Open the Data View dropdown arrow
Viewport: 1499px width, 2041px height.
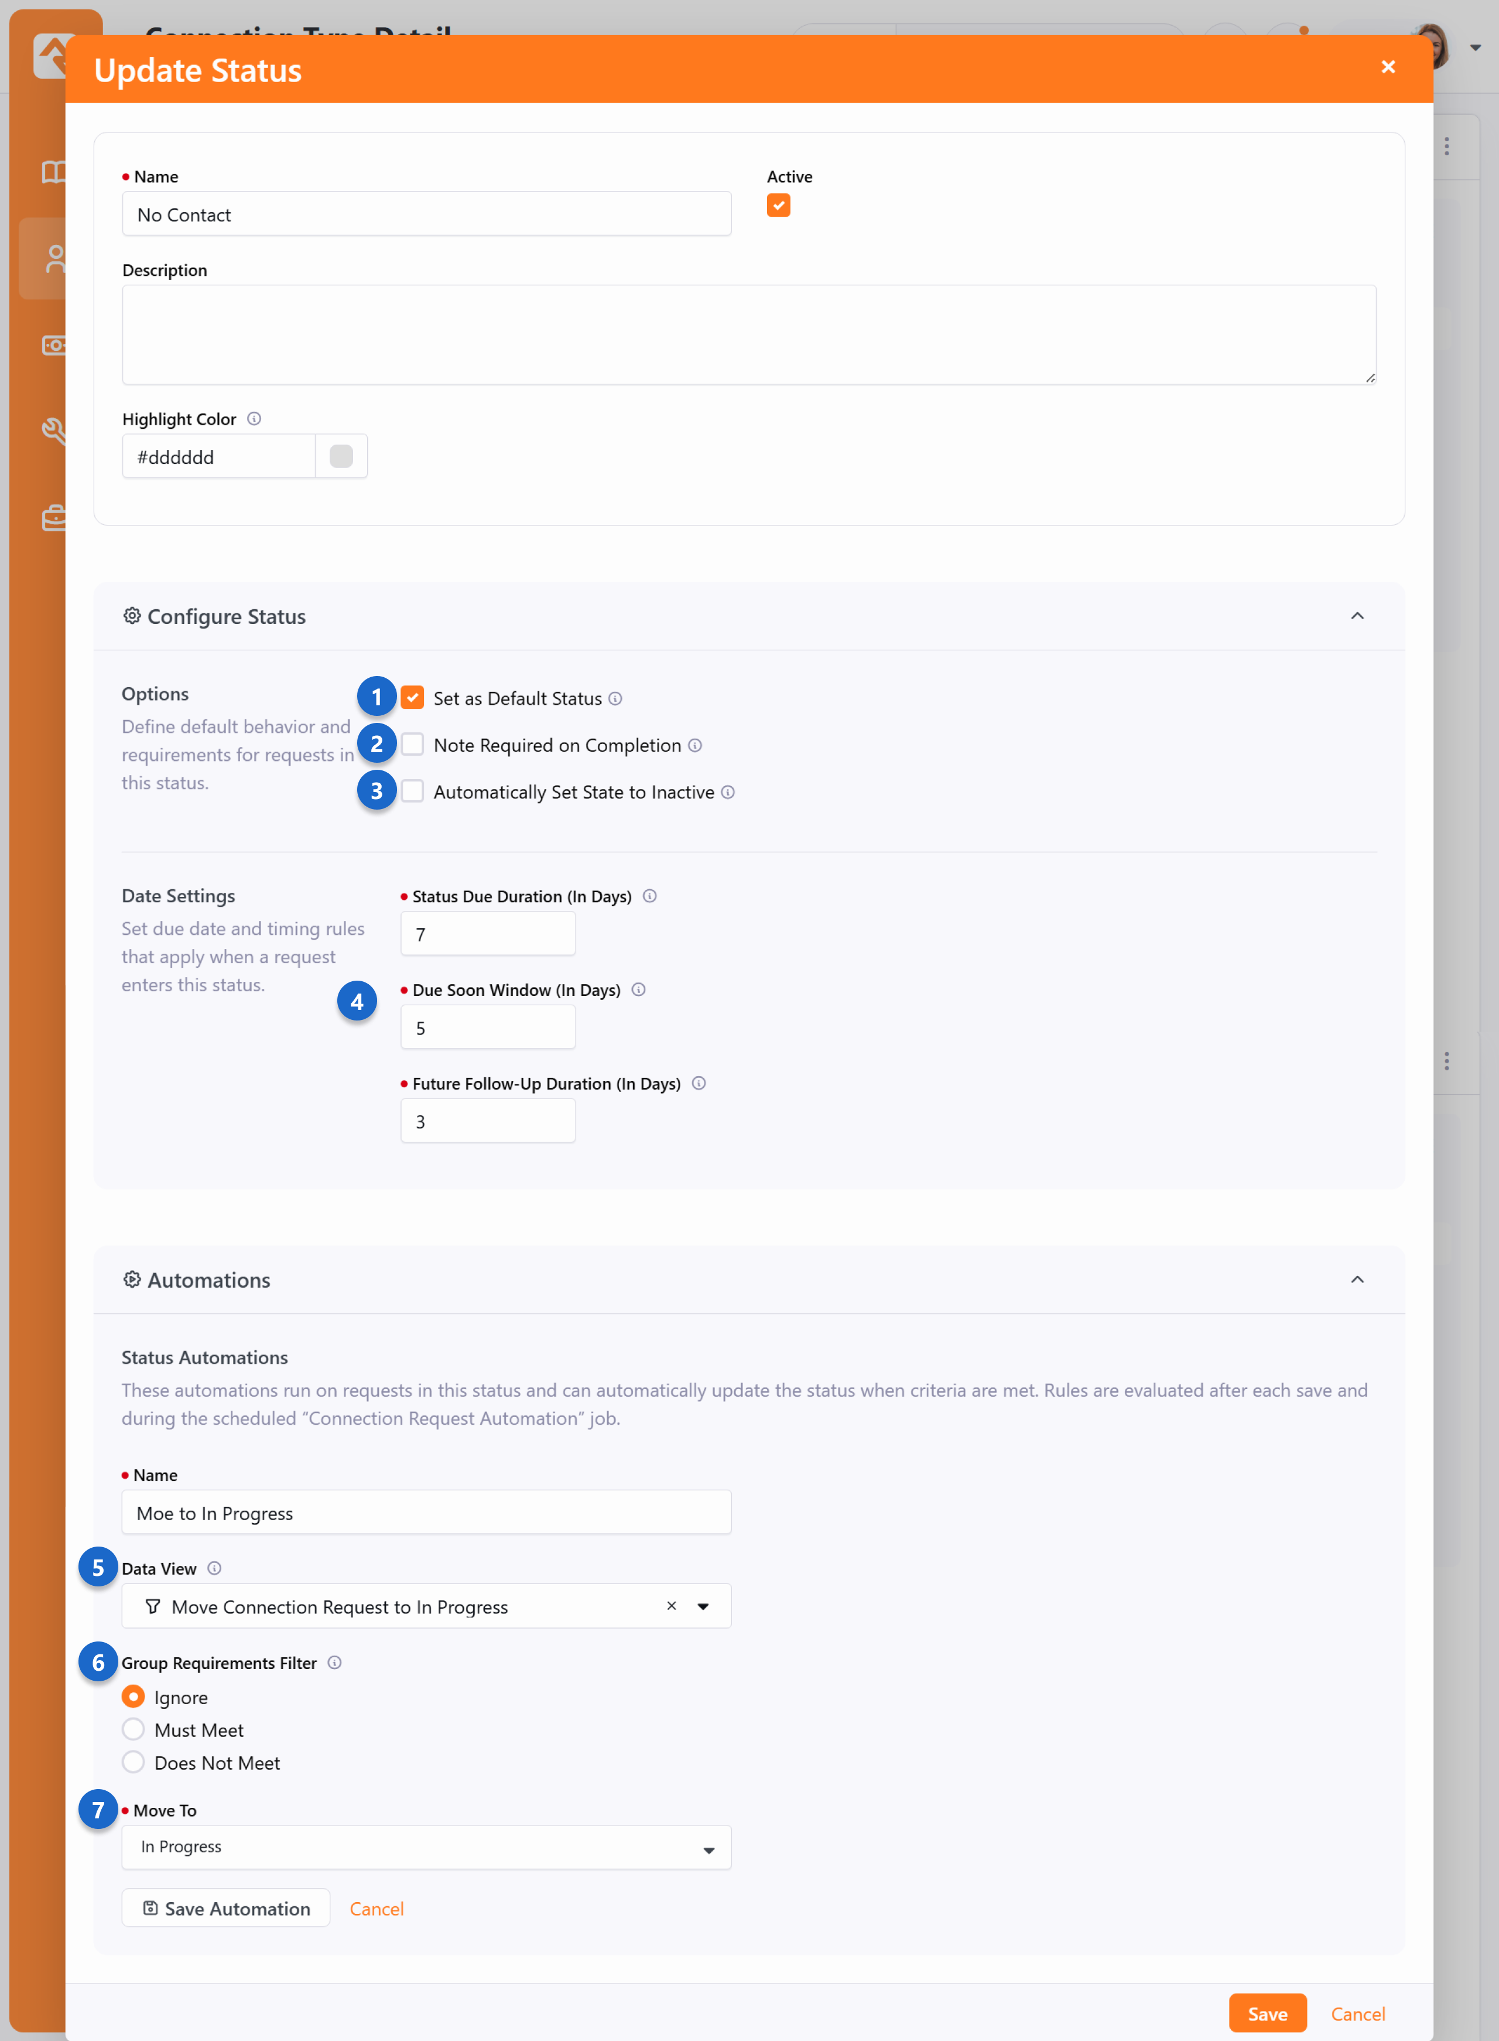tap(703, 1606)
